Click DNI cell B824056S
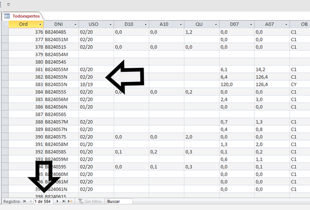310x210 pixels. pyautogui.click(x=61, y=114)
